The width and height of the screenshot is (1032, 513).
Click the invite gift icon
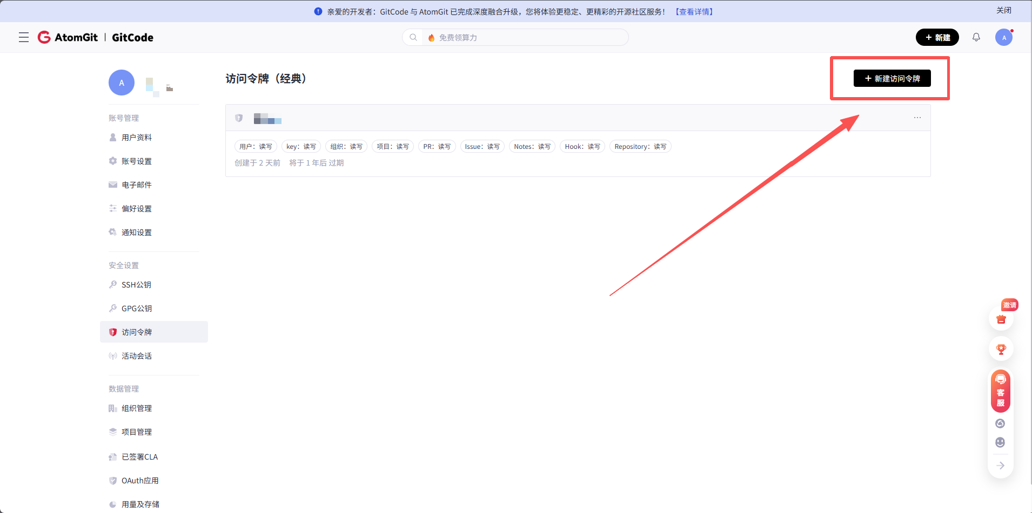1001,319
